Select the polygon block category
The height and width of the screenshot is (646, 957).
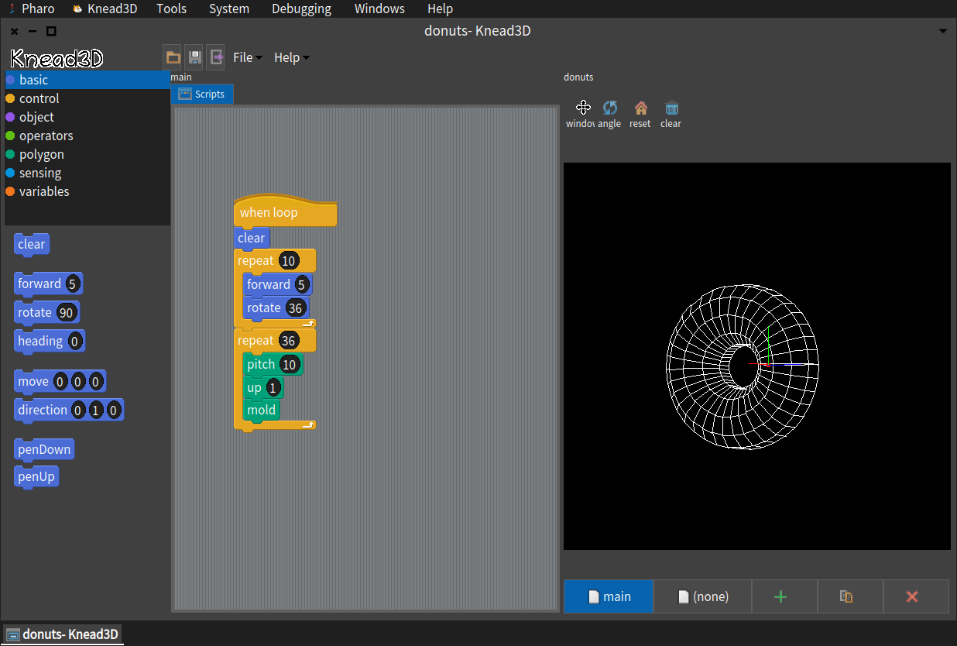click(87, 154)
